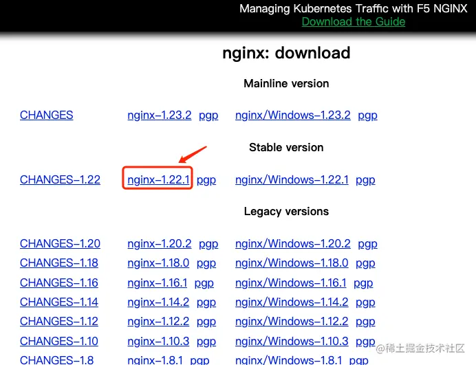Click the 'nginx: download' page heading

click(x=286, y=53)
